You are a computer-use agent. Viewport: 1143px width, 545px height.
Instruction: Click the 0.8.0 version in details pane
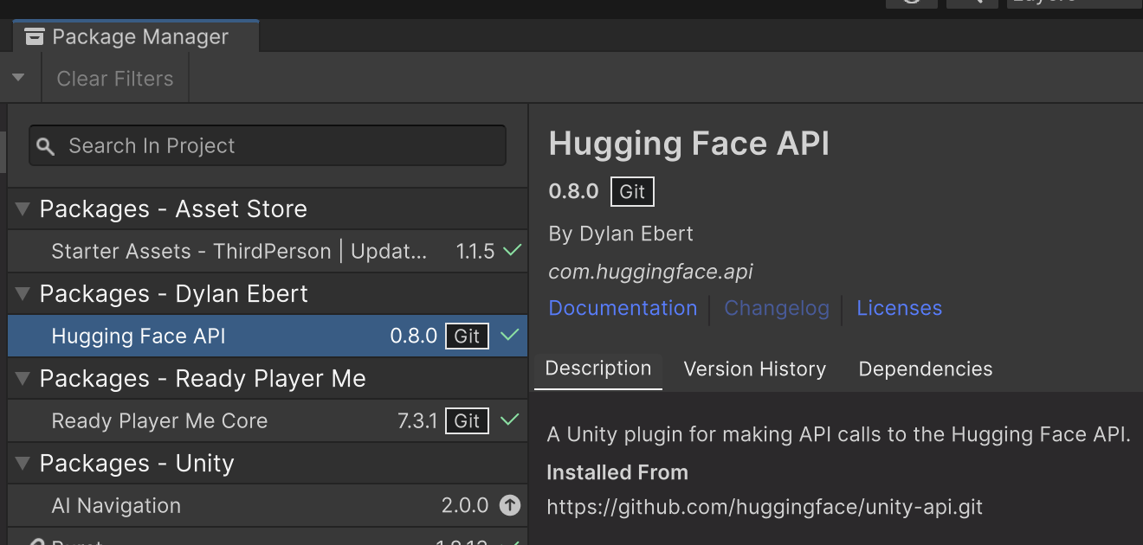574,191
